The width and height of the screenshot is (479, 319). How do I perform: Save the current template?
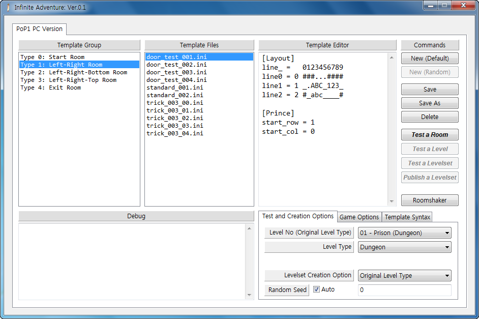430,89
